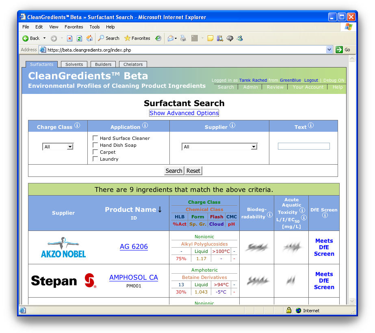Click the Reset button
This screenshot has width=375, height=333.
click(193, 171)
